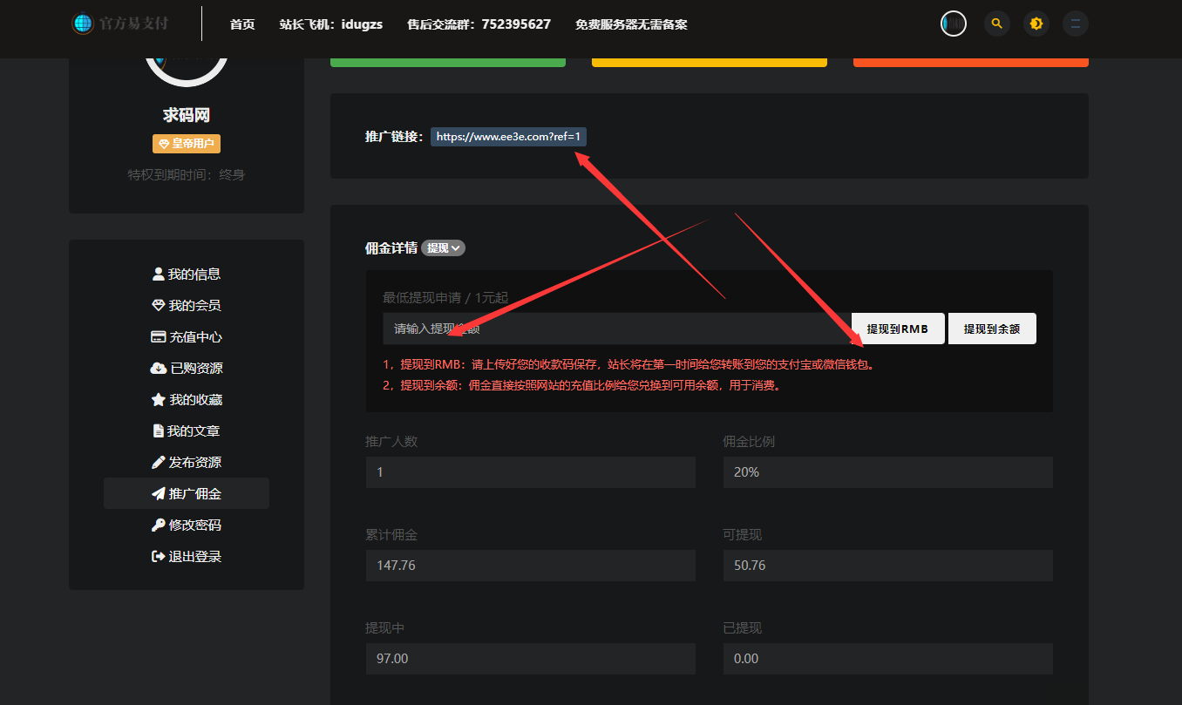Screen dimensions: 1182x705
Task: Open 我的文章 in sidebar
Action: pos(187,430)
